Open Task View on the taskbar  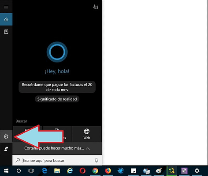tap(31, 171)
